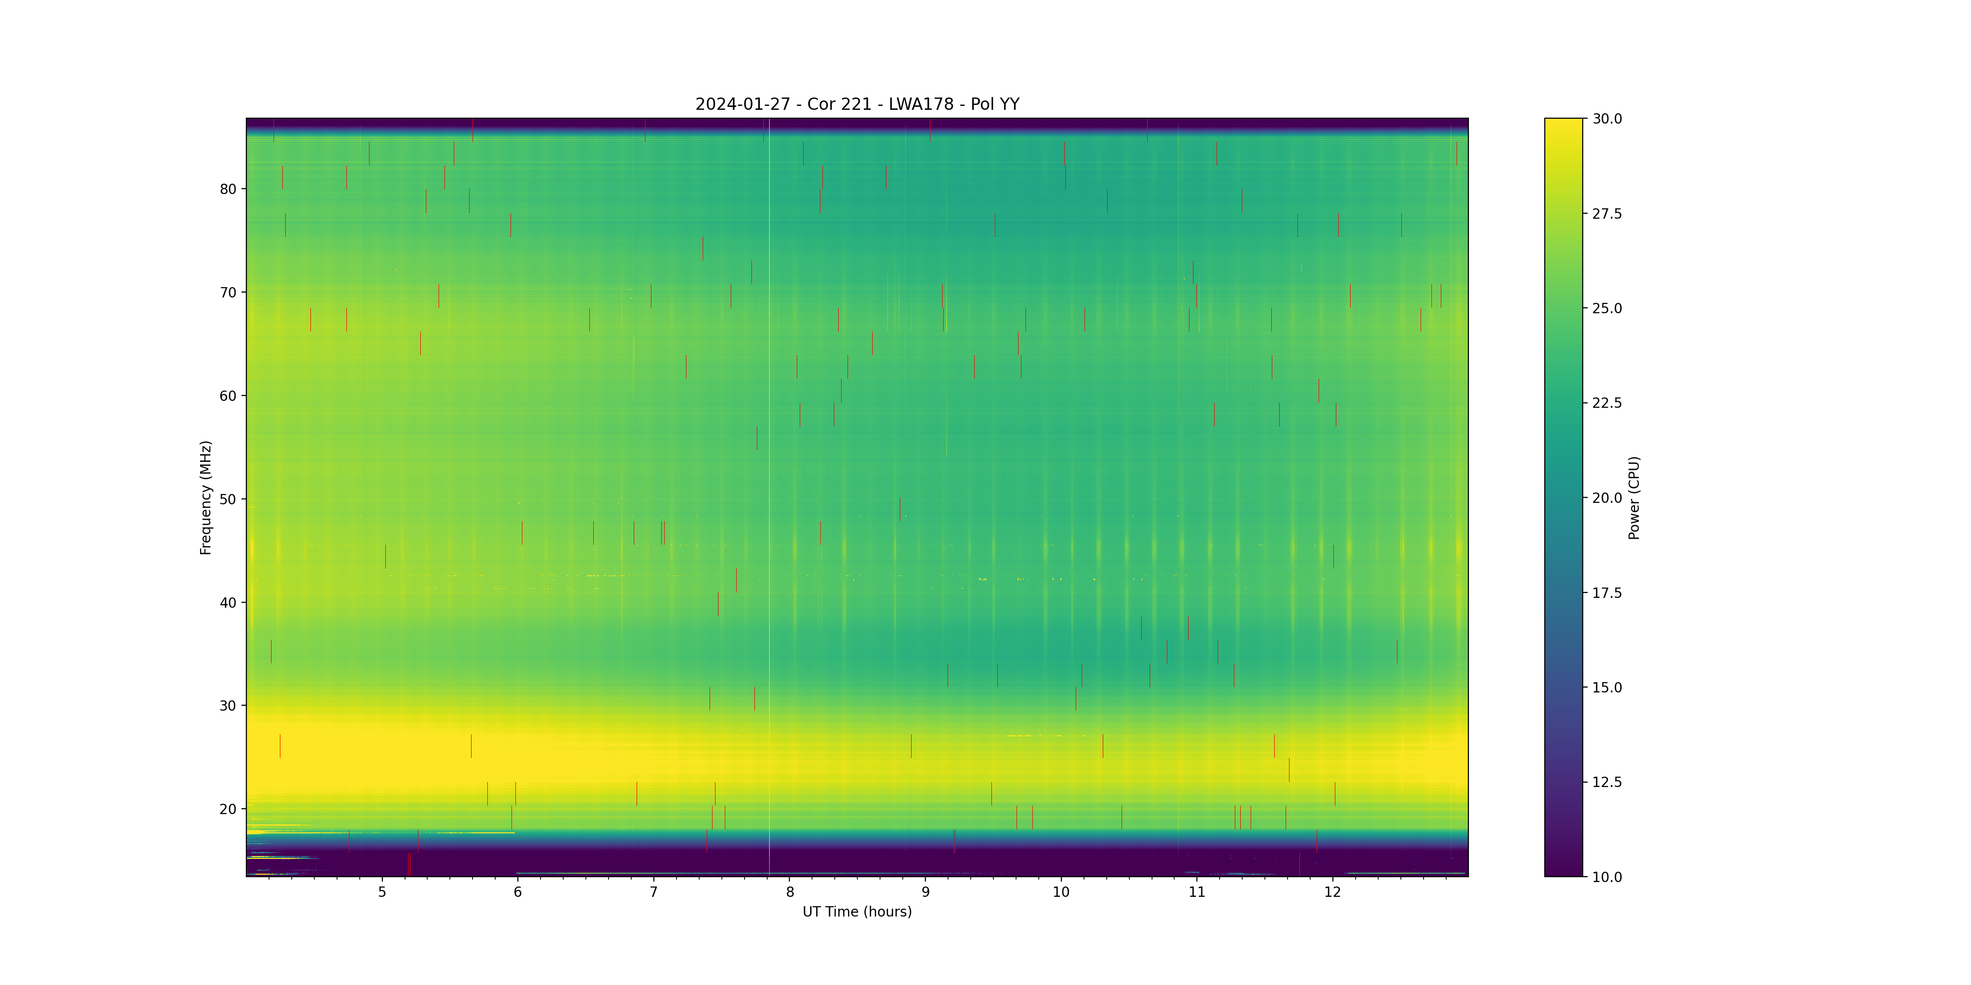Click the 30.0 tick on the colorbar
The width and height of the screenshot is (1971, 985).
coord(1607,119)
